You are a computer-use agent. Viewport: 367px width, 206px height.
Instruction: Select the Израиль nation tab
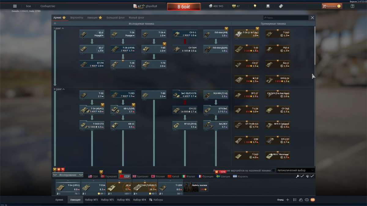pos(240,176)
